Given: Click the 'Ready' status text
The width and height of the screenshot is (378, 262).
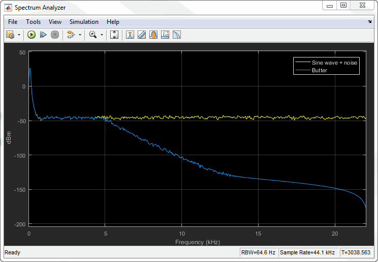Looking at the screenshot, I should (x=12, y=252).
